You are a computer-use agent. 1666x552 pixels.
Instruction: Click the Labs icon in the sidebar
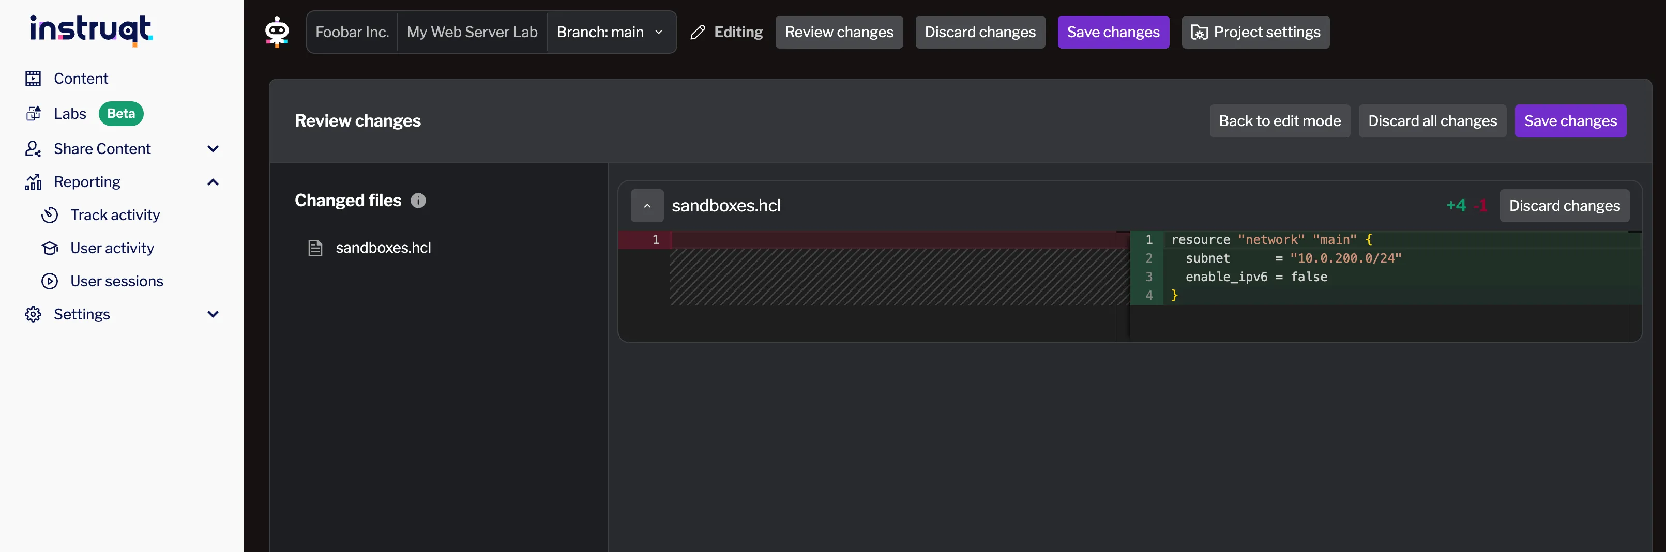(33, 114)
